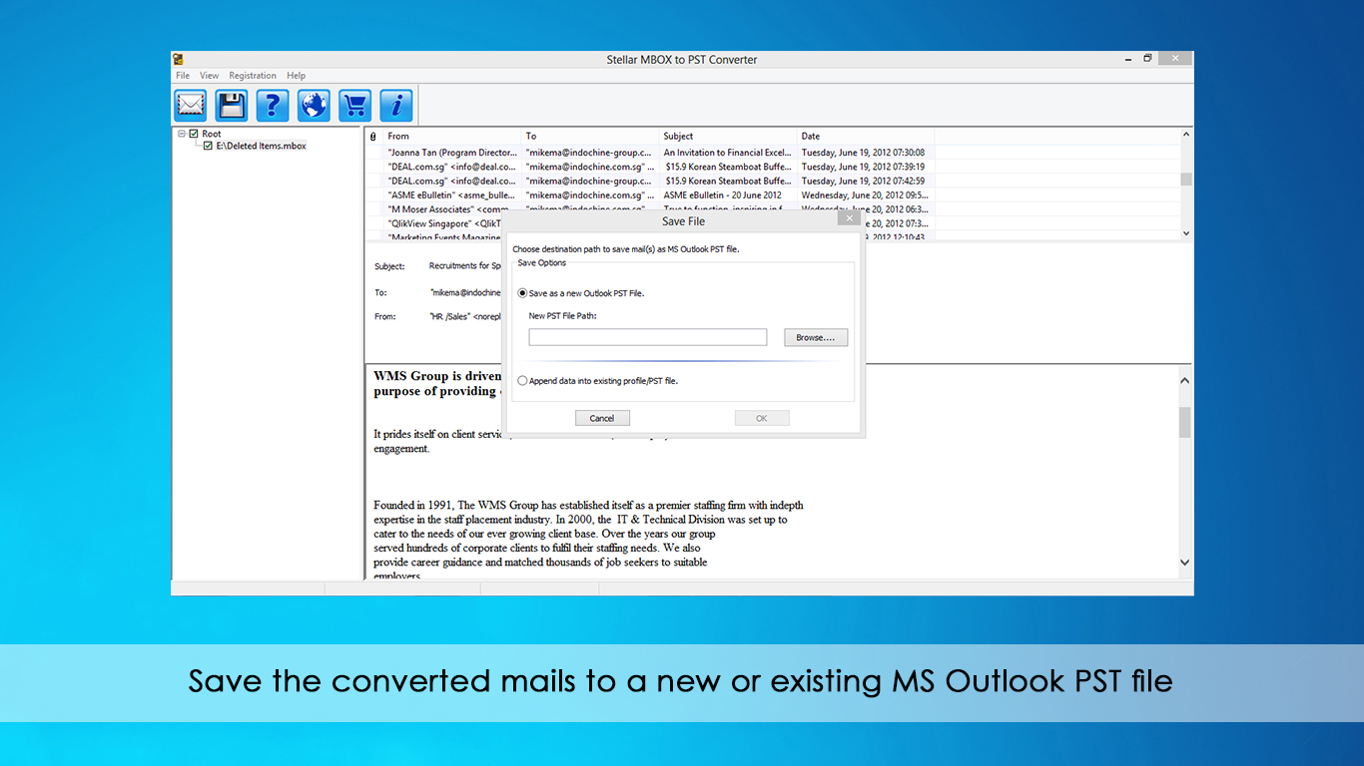Click the An Invitation to Financial Excel subject
1364x766 pixels.
(727, 153)
